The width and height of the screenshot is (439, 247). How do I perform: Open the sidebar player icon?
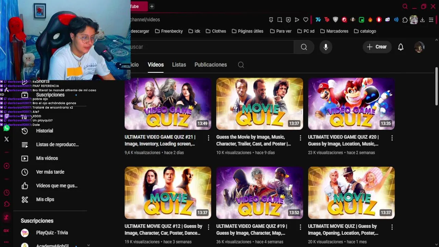point(7,166)
